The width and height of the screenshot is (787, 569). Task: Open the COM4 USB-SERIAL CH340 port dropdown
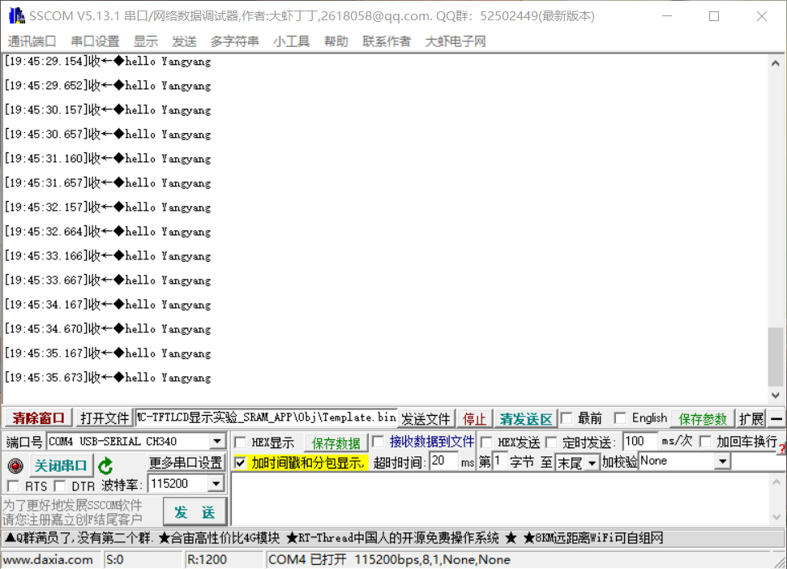click(x=217, y=440)
